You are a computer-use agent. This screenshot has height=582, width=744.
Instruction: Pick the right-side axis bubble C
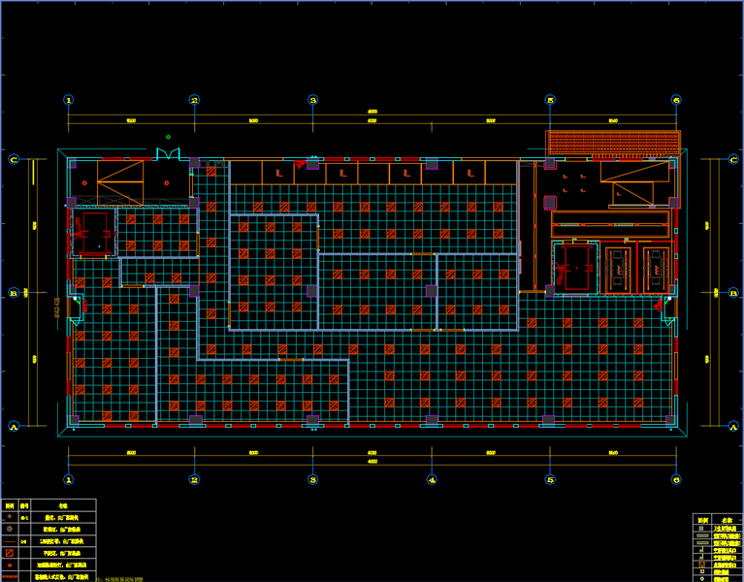tap(733, 159)
